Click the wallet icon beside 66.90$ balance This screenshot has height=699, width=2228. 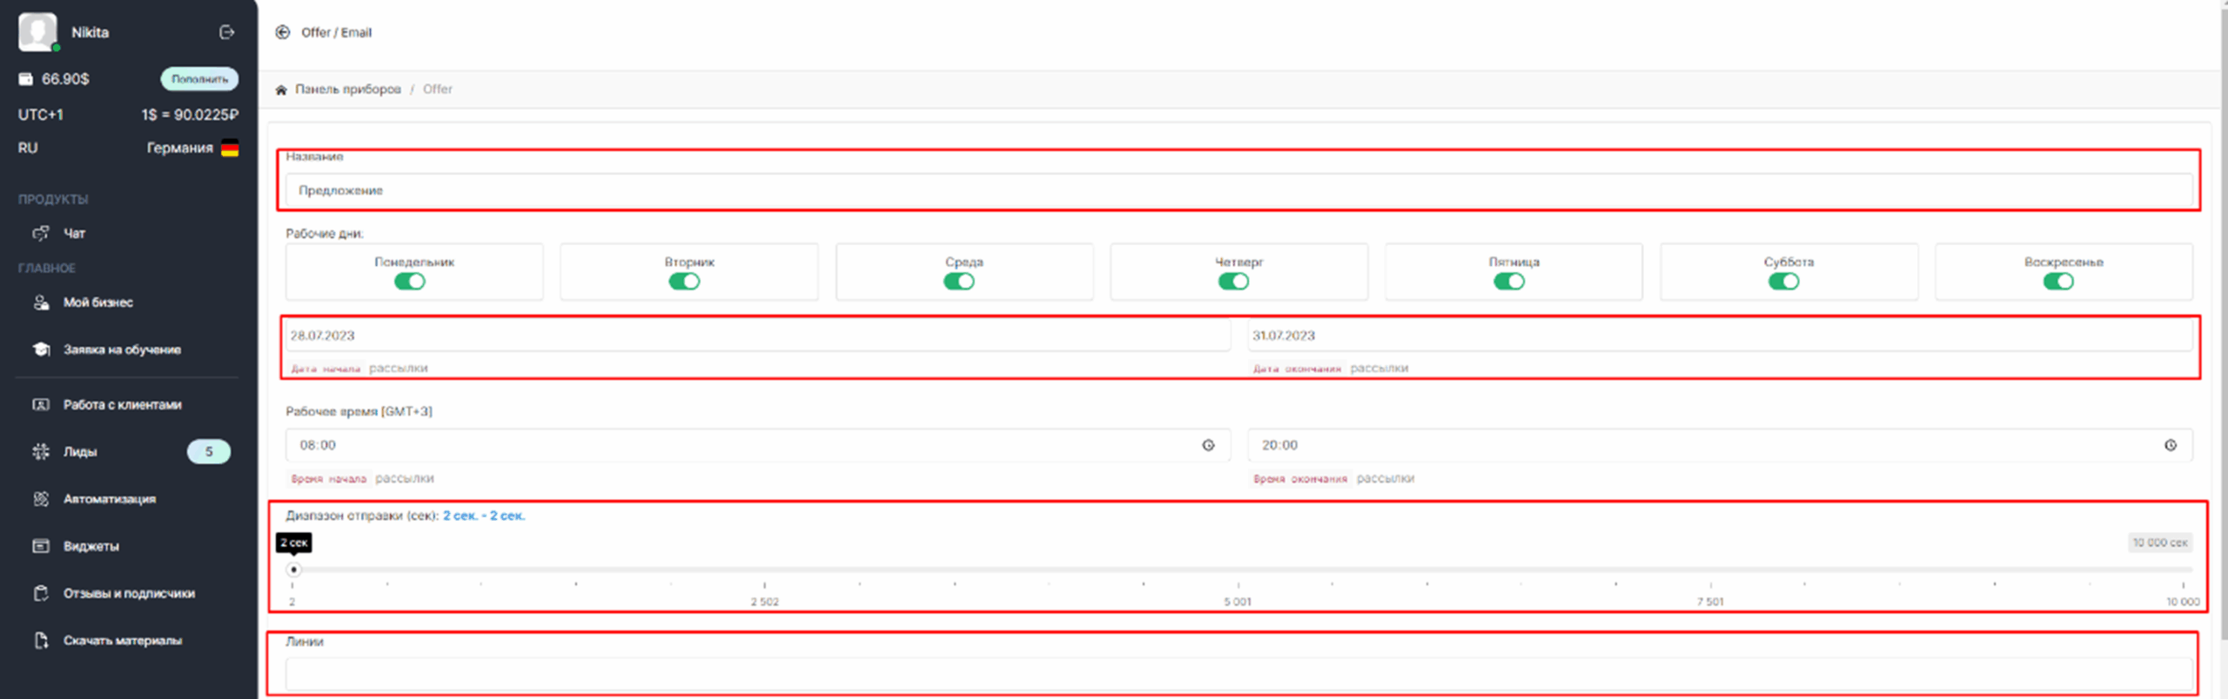point(26,79)
